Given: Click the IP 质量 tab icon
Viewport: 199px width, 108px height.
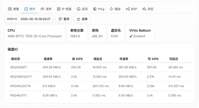Looking at the screenshot, I should [59, 9].
